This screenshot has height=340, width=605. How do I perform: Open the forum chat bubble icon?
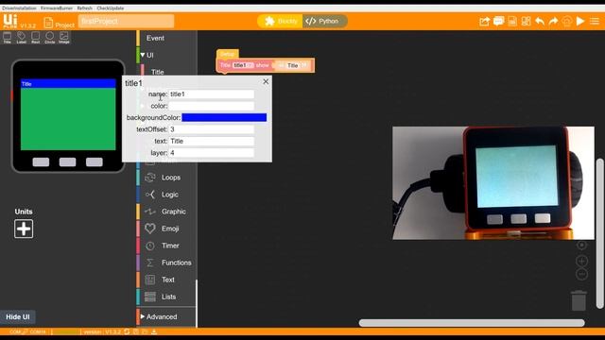[498, 21]
